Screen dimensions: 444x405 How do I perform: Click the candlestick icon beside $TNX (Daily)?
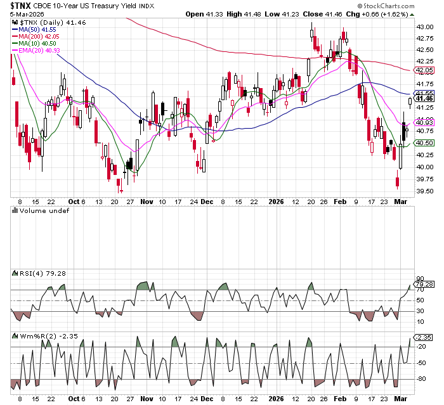15,23
